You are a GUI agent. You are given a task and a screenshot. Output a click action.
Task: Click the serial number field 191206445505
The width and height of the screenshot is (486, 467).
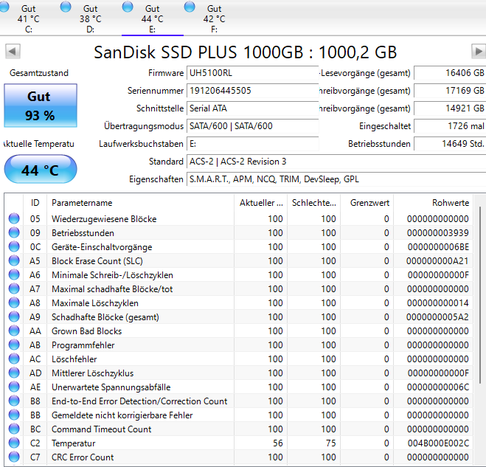coord(253,91)
